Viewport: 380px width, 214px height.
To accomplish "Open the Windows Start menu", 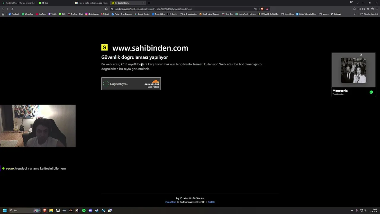I will coord(5,210).
